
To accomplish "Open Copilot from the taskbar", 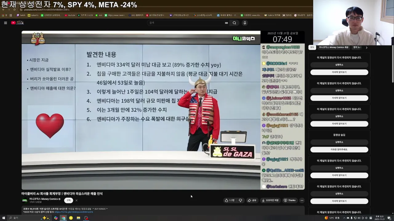I will coord(56,218).
